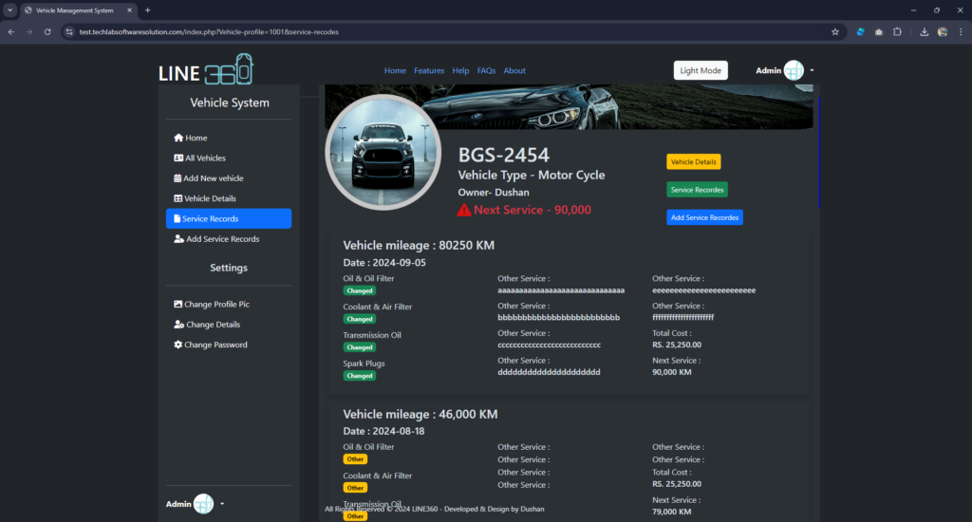
Task: Reload the page in the browser
Action: coord(47,31)
